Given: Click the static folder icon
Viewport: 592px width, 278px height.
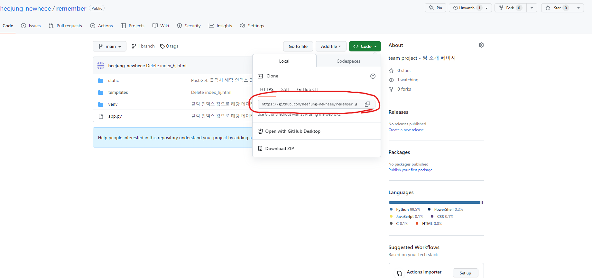Looking at the screenshot, I should pyautogui.click(x=101, y=80).
